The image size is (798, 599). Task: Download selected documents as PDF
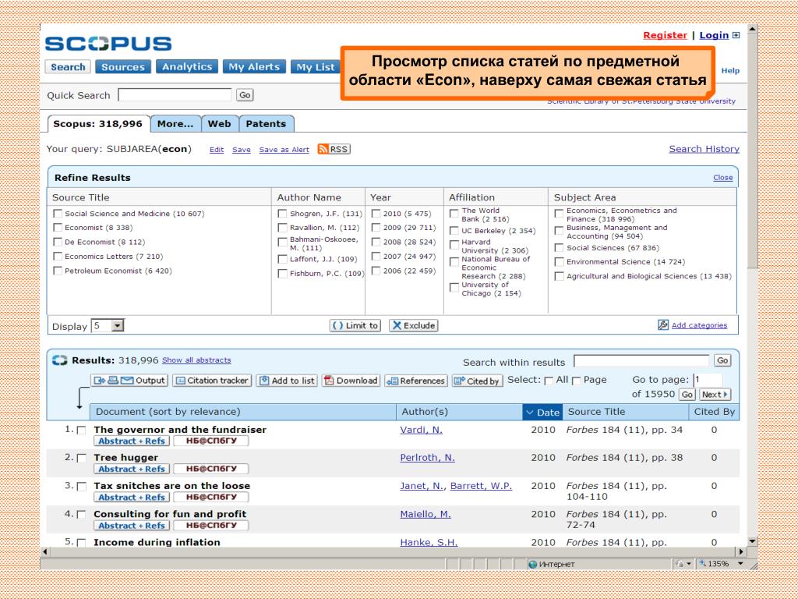[351, 381]
